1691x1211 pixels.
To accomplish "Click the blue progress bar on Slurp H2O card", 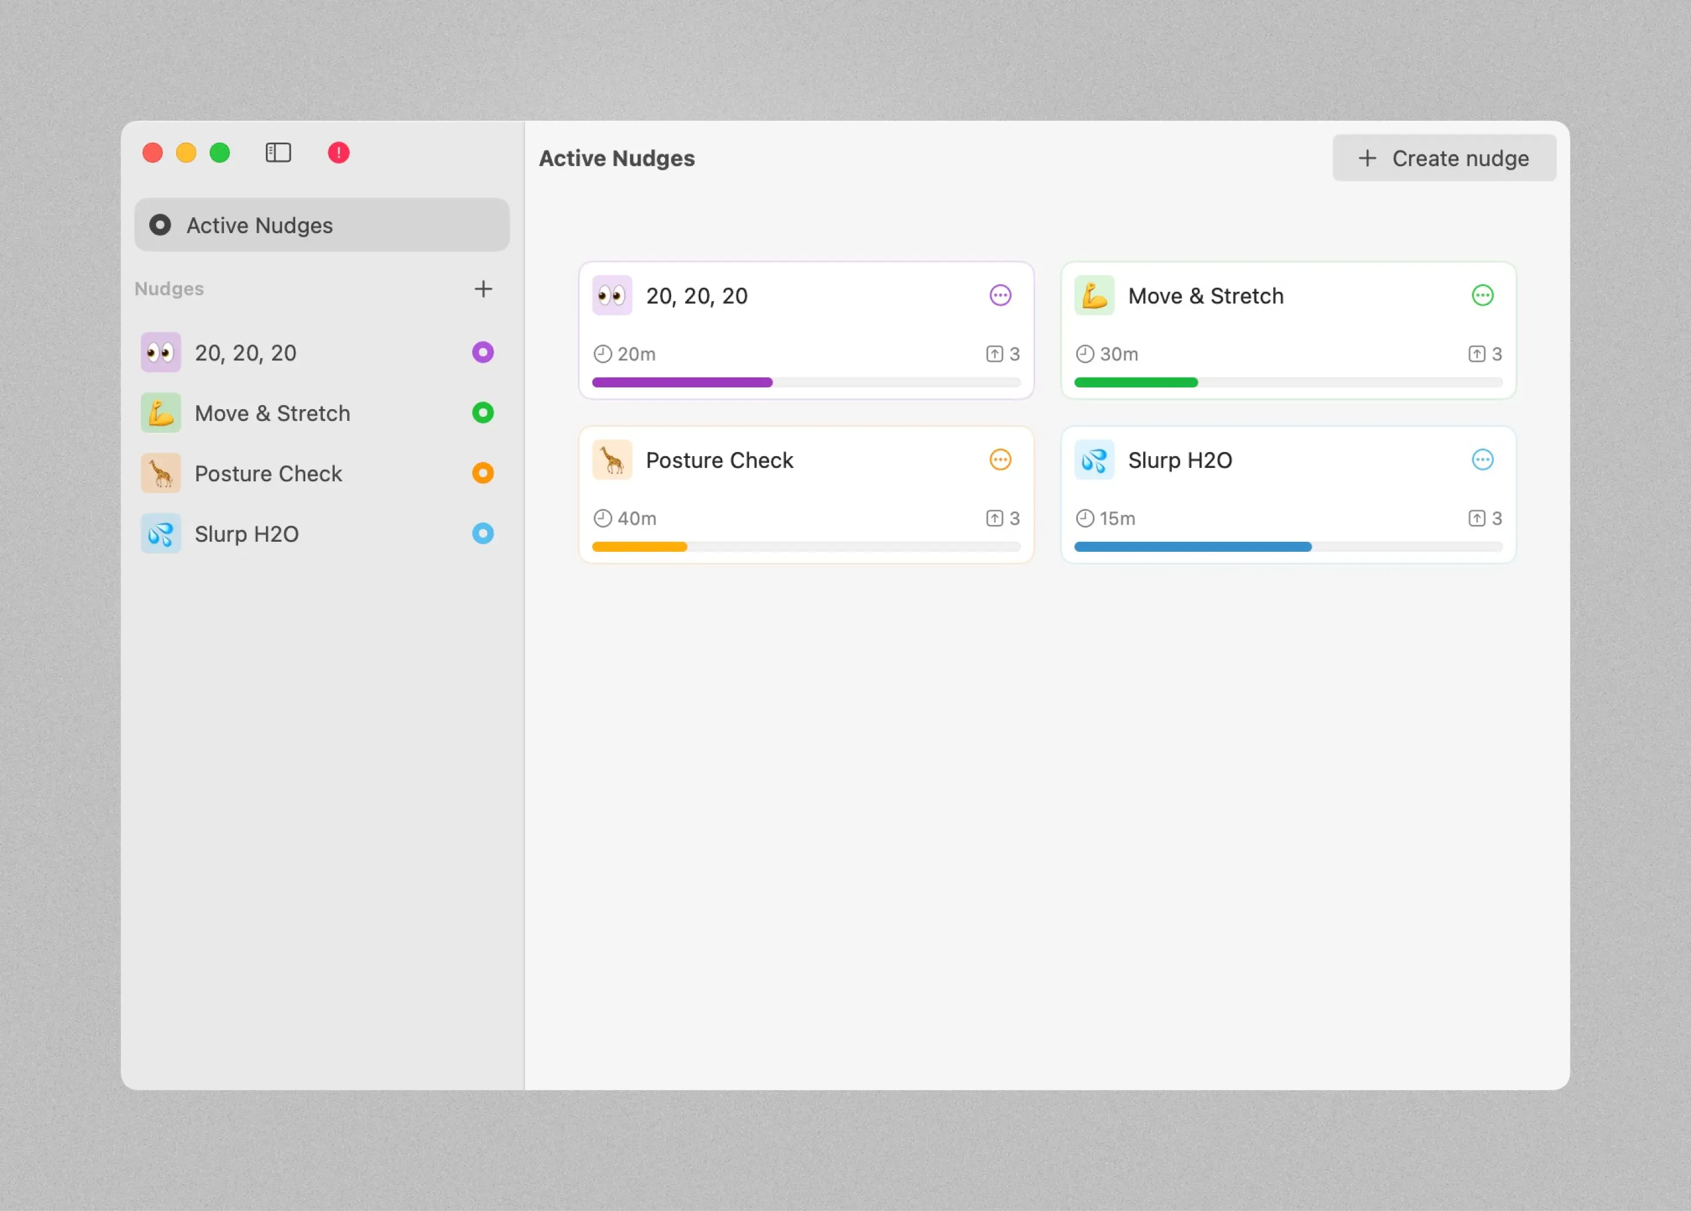I will click(1288, 547).
